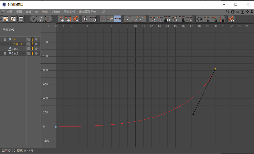Click second frame waveform icon with white curve

point(41,19)
